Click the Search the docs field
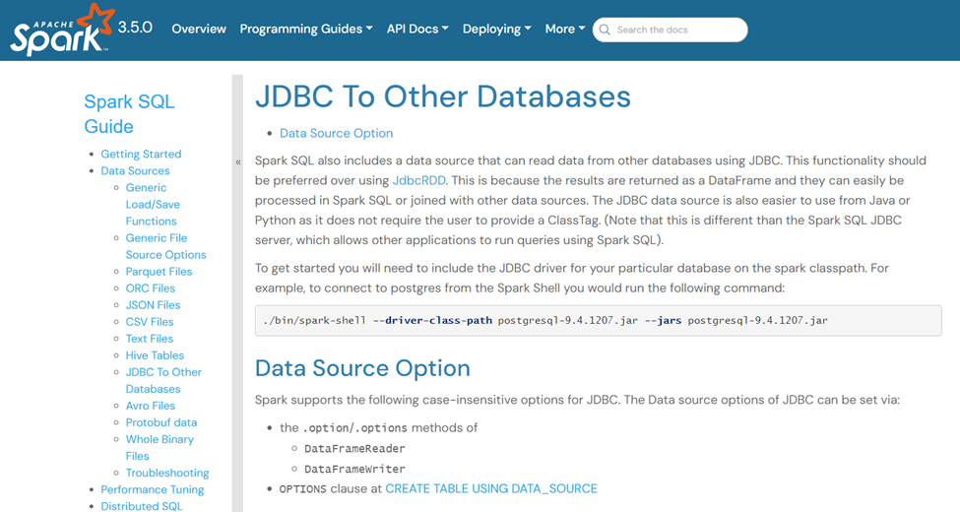Screen dimensions: 960x512 (x=677, y=30)
